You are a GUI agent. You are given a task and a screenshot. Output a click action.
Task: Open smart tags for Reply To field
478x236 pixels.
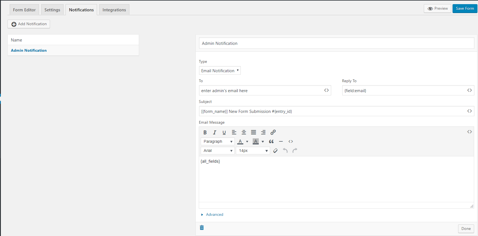click(469, 90)
